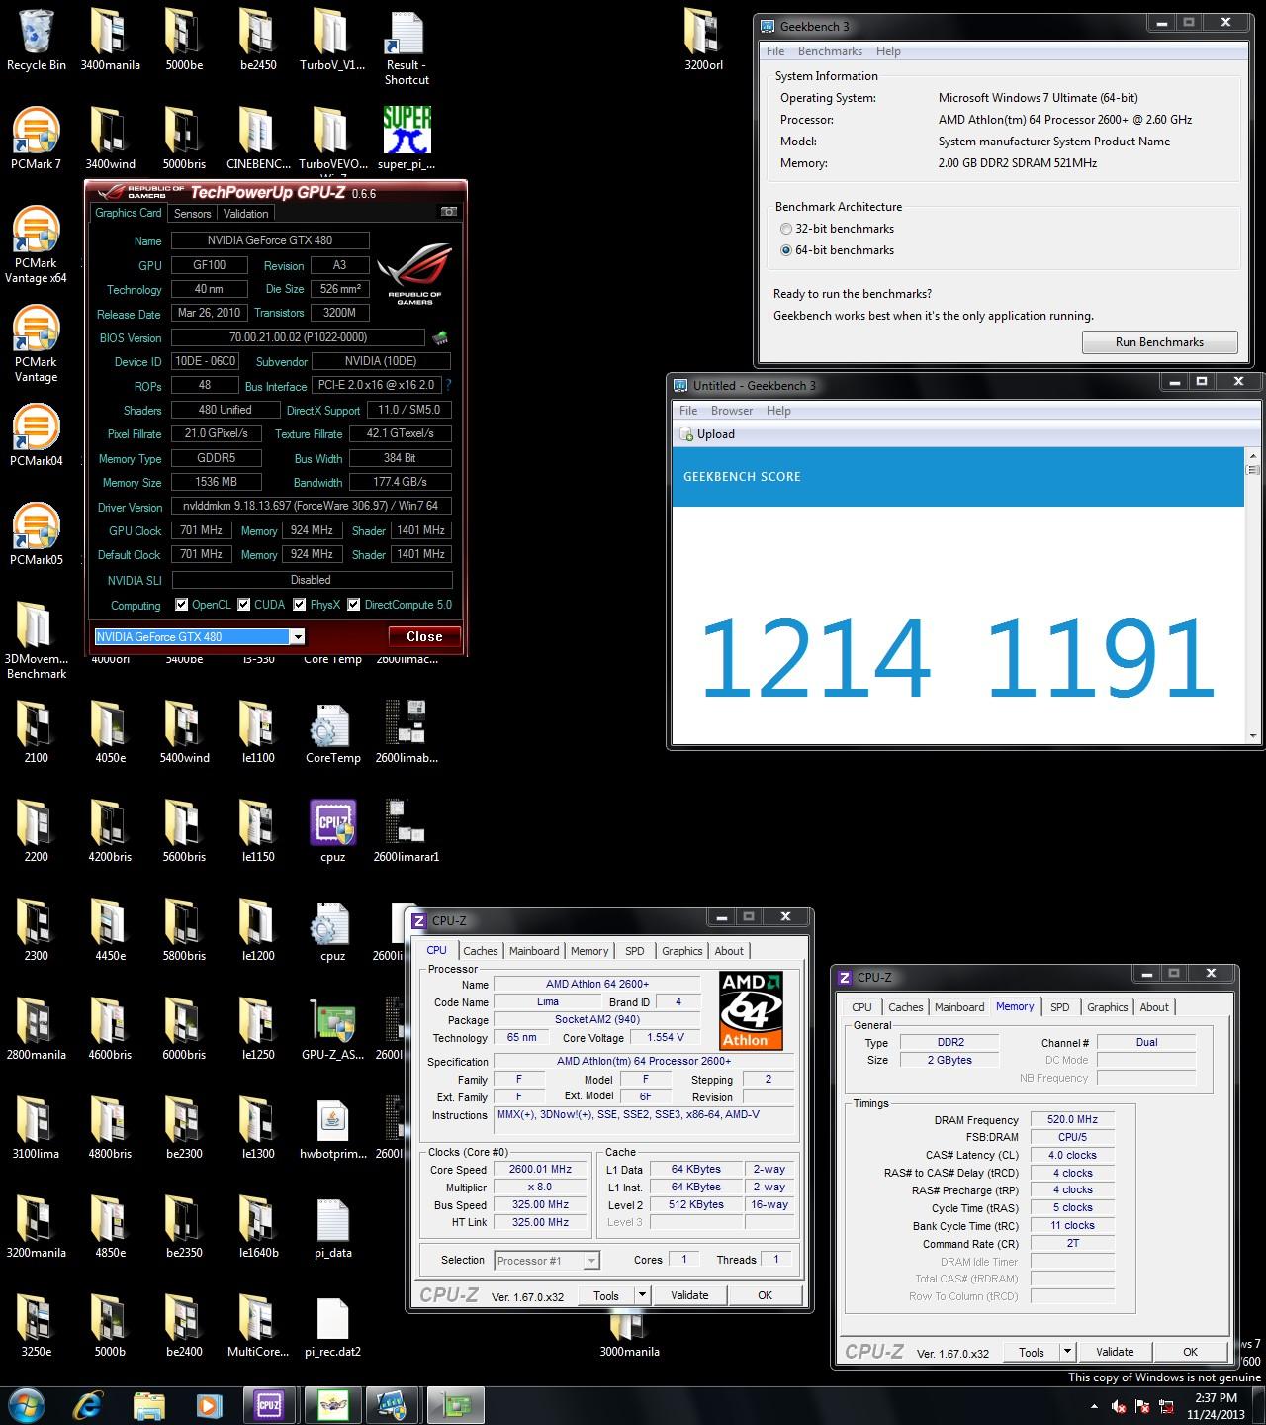Click the Bus Interface question mark
This screenshot has height=1425, width=1266.
[x=448, y=386]
